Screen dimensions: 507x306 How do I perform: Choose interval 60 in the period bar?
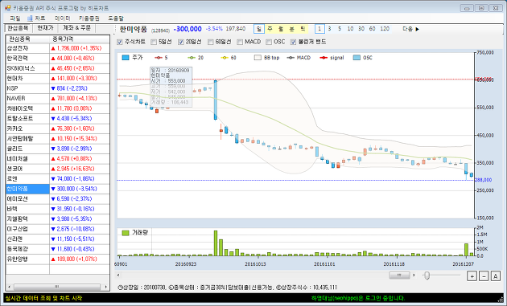[x=372, y=29]
